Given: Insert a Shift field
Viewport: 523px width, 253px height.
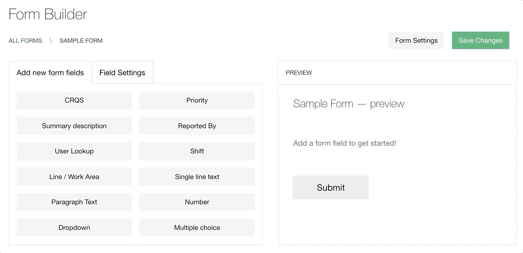Looking at the screenshot, I should (x=197, y=151).
